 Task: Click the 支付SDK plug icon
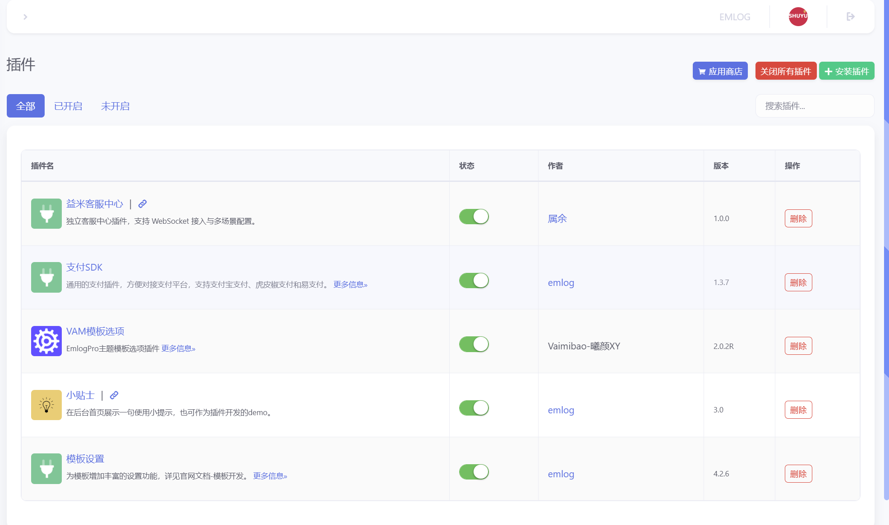tap(46, 277)
